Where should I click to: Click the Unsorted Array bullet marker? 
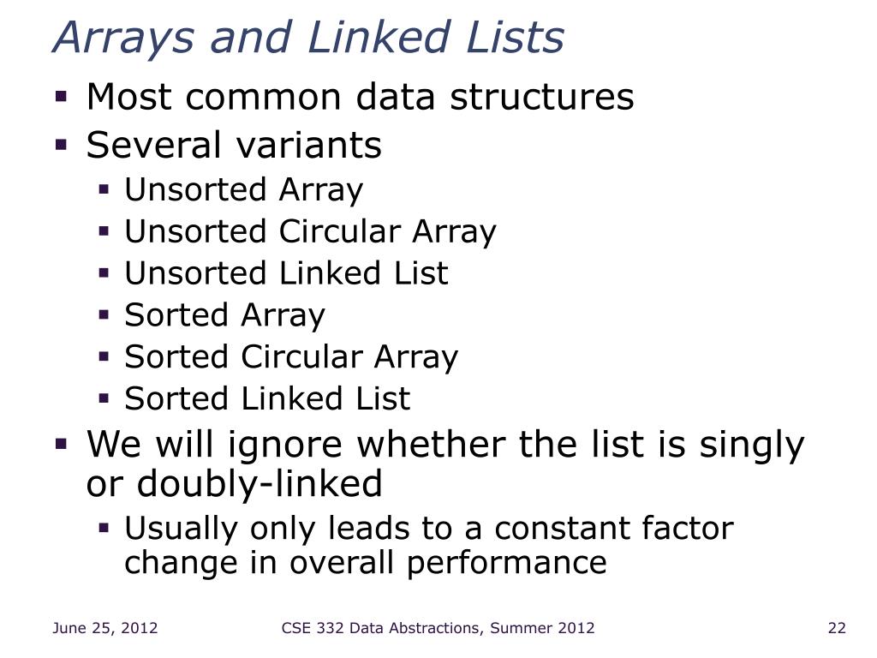coord(104,189)
